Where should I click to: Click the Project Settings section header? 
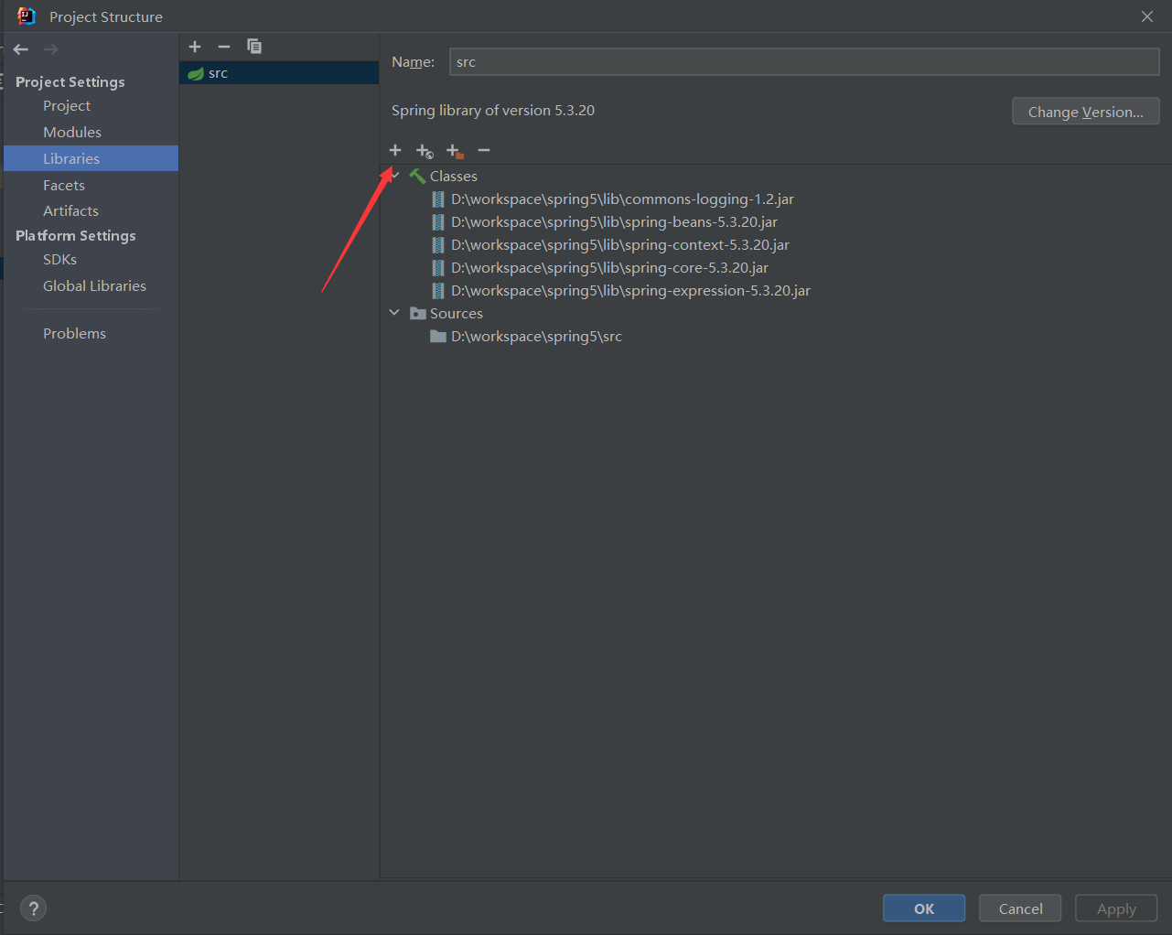pyautogui.click(x=70, y=82)
